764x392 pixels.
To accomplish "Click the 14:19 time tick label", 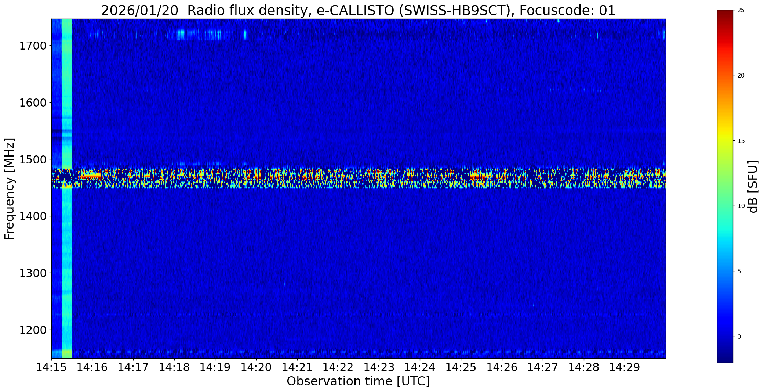I will 215,367.
